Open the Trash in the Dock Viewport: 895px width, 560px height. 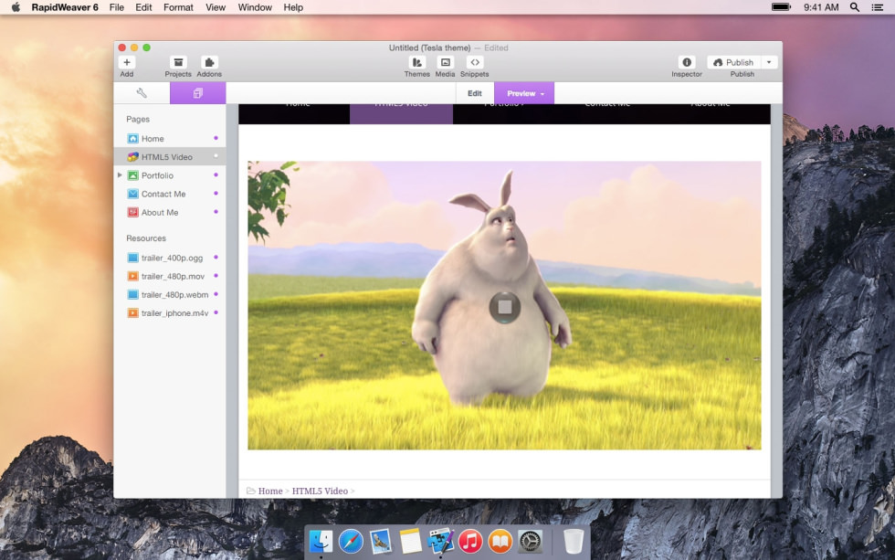[x=574, y=541]
